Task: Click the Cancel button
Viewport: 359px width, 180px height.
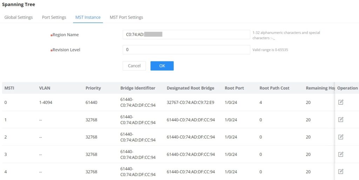Action: click(x=134, y=66)
